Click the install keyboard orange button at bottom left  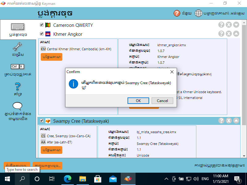point(17,166)
